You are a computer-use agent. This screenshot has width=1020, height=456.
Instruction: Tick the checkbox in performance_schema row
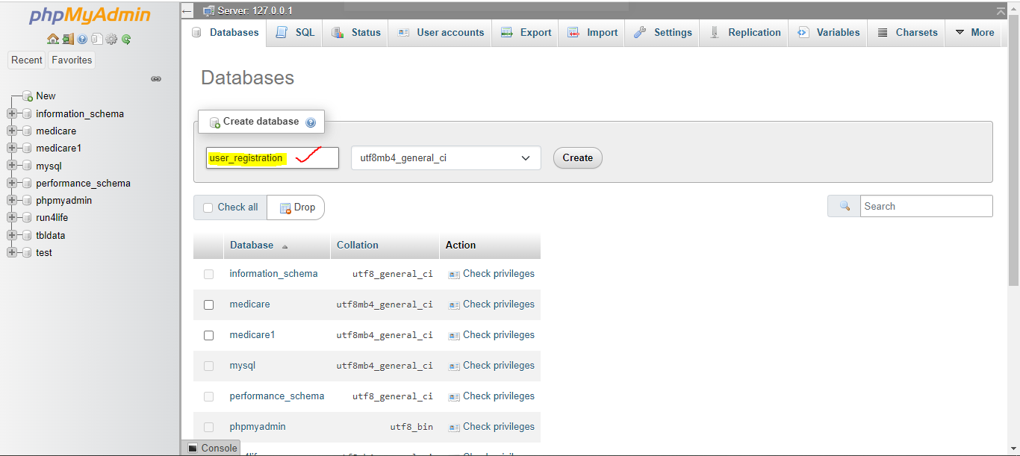pyautogui.click(x=208, y=396)
